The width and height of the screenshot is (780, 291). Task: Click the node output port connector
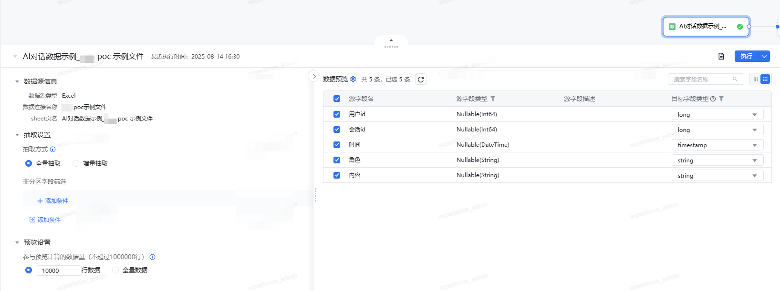click(749, 27)
